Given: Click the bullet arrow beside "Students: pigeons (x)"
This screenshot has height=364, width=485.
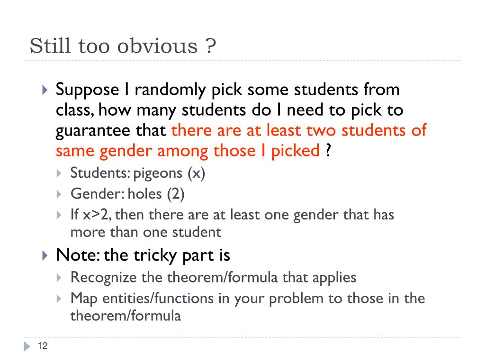Looking at the screenshot, I should tap(59, 173).
